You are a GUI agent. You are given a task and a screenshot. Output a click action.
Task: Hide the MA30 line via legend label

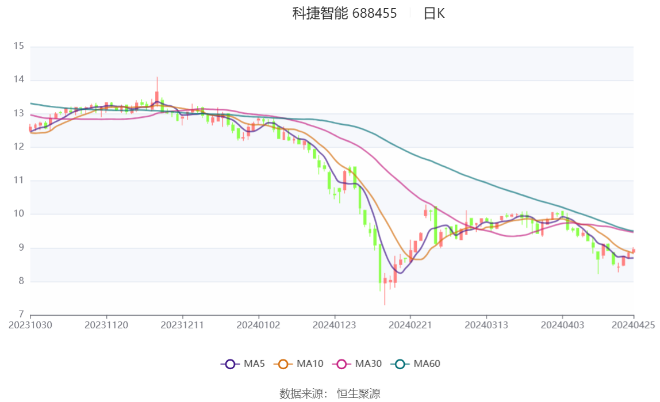click(369, 363)
